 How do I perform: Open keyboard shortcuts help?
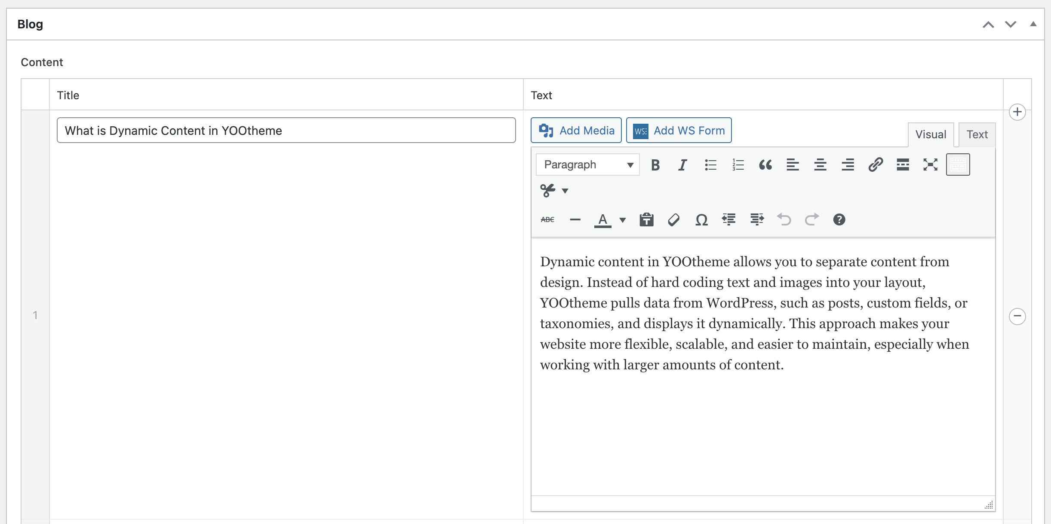[x=839, y=220]
